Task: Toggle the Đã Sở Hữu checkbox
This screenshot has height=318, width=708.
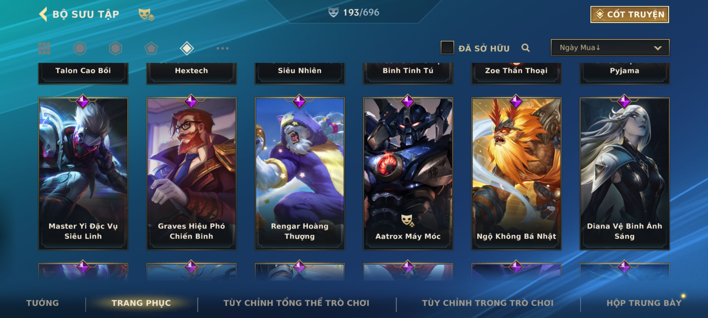Action: tap(447, 47)
